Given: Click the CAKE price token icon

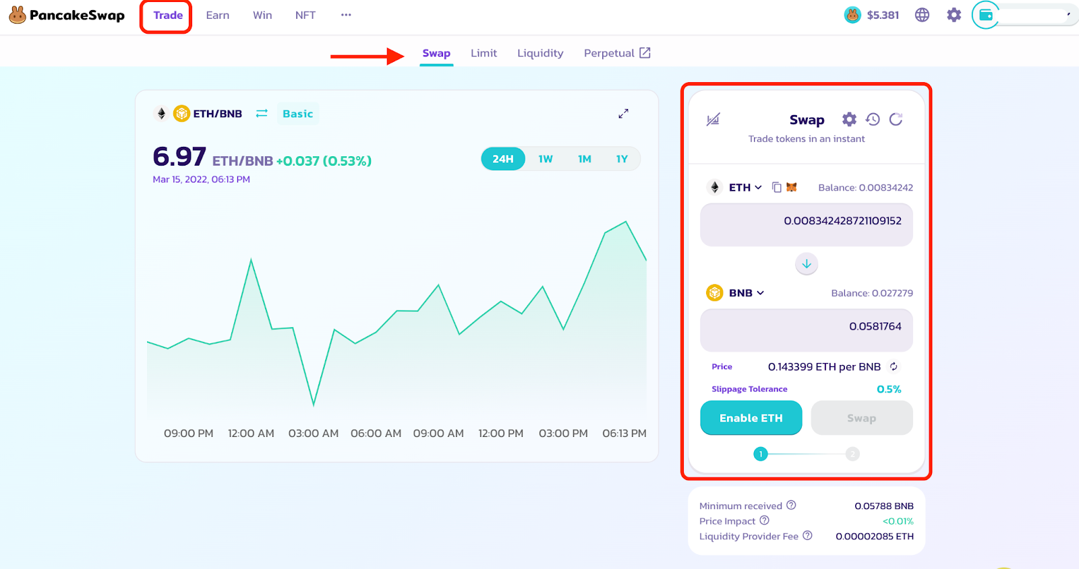Looking at the screenshot, I should coord(852,15).
